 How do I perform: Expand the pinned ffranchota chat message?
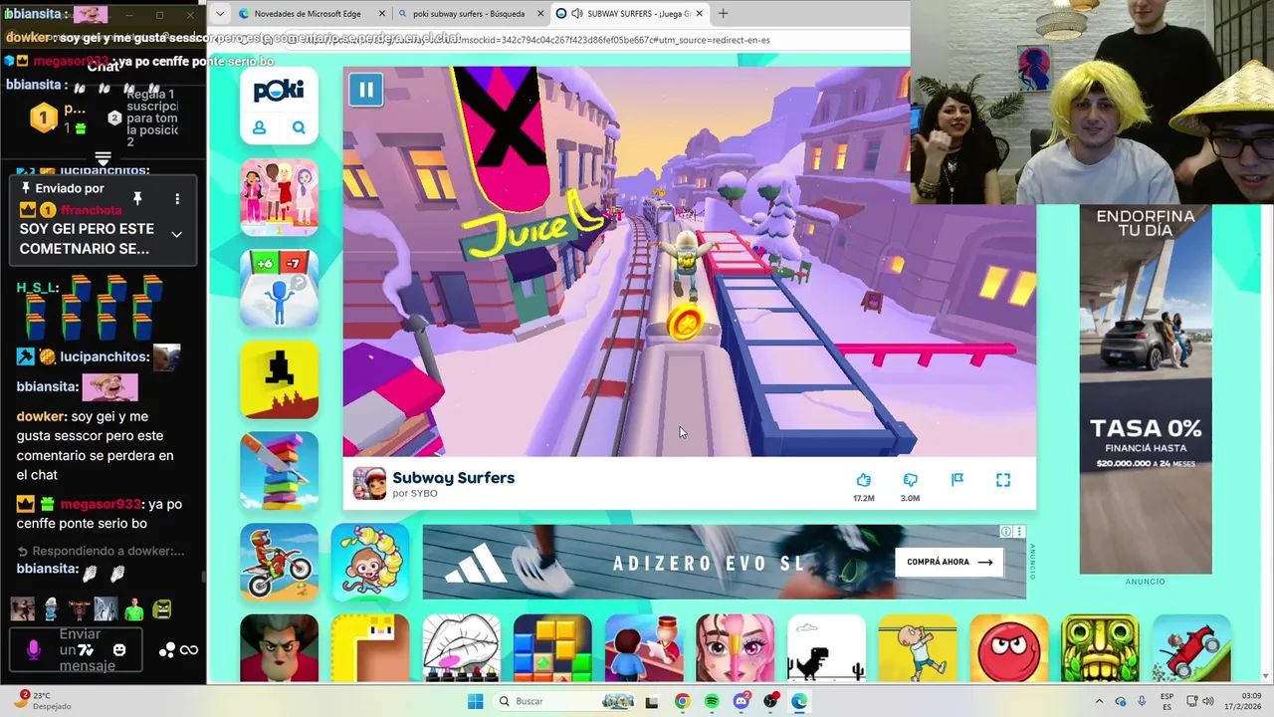click(x=176, y=234)
